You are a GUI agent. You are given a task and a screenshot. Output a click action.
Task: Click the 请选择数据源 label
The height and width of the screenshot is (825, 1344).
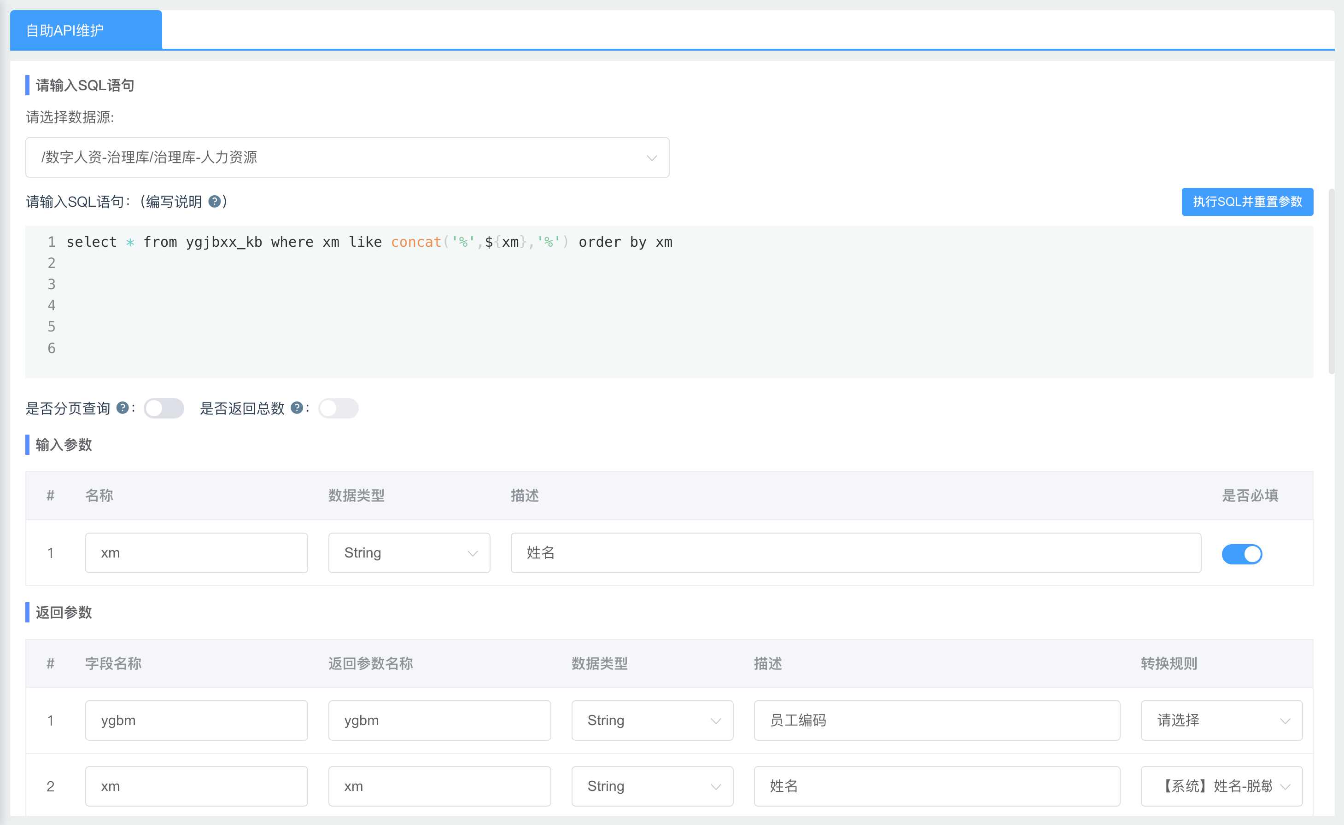[70, 117]
